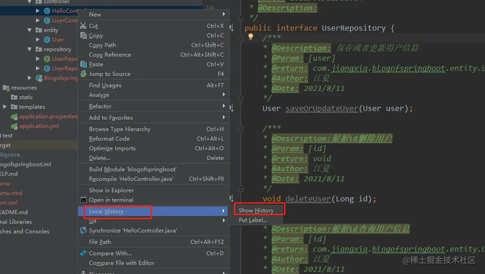
Task: Click the repository folder icon
Action: pyautogui.click(x=39, y=49)
